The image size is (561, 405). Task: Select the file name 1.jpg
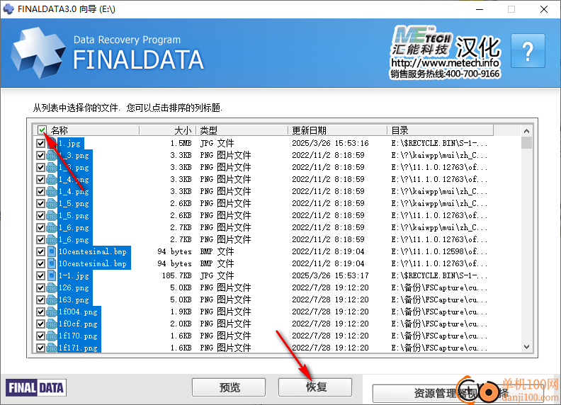(70, 144)
